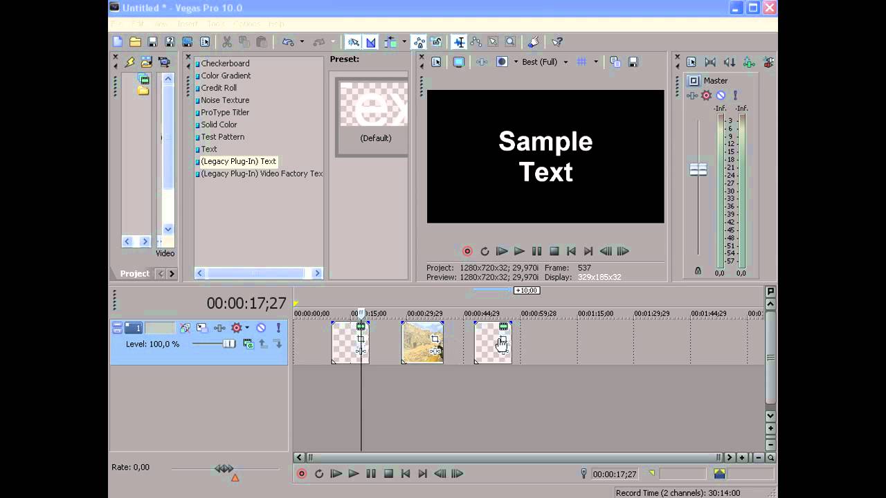Adjust the track 1 Level slider
Image resolution: width=886 pixels, height=498 pixels.
229,344
